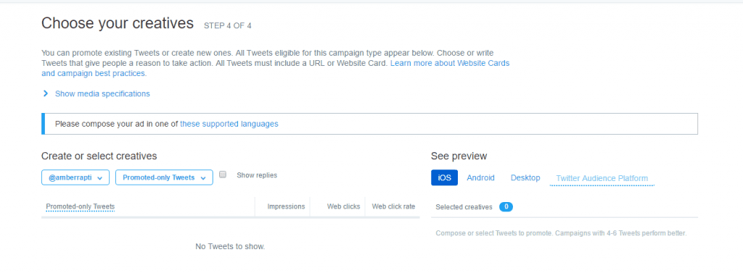
Task: Sort by the Web clicks column header
Action: point(343,206)
